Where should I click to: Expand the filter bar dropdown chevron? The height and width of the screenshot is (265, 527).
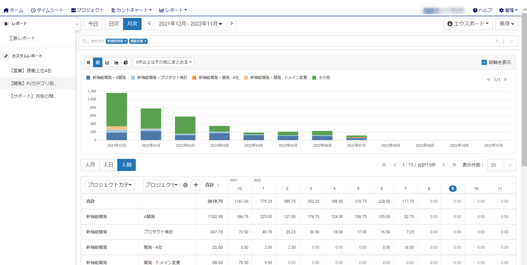pyautogui.click(x=511, y=41)
